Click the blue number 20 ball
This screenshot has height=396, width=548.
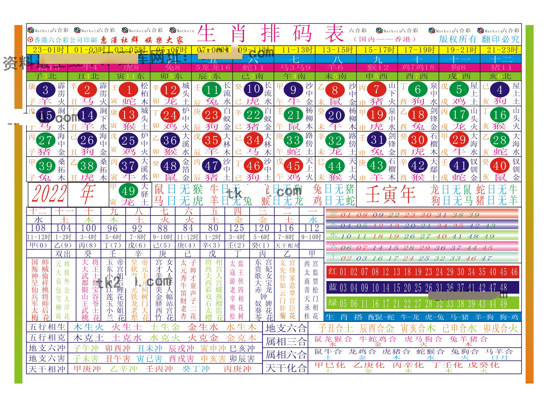(335, 115)
